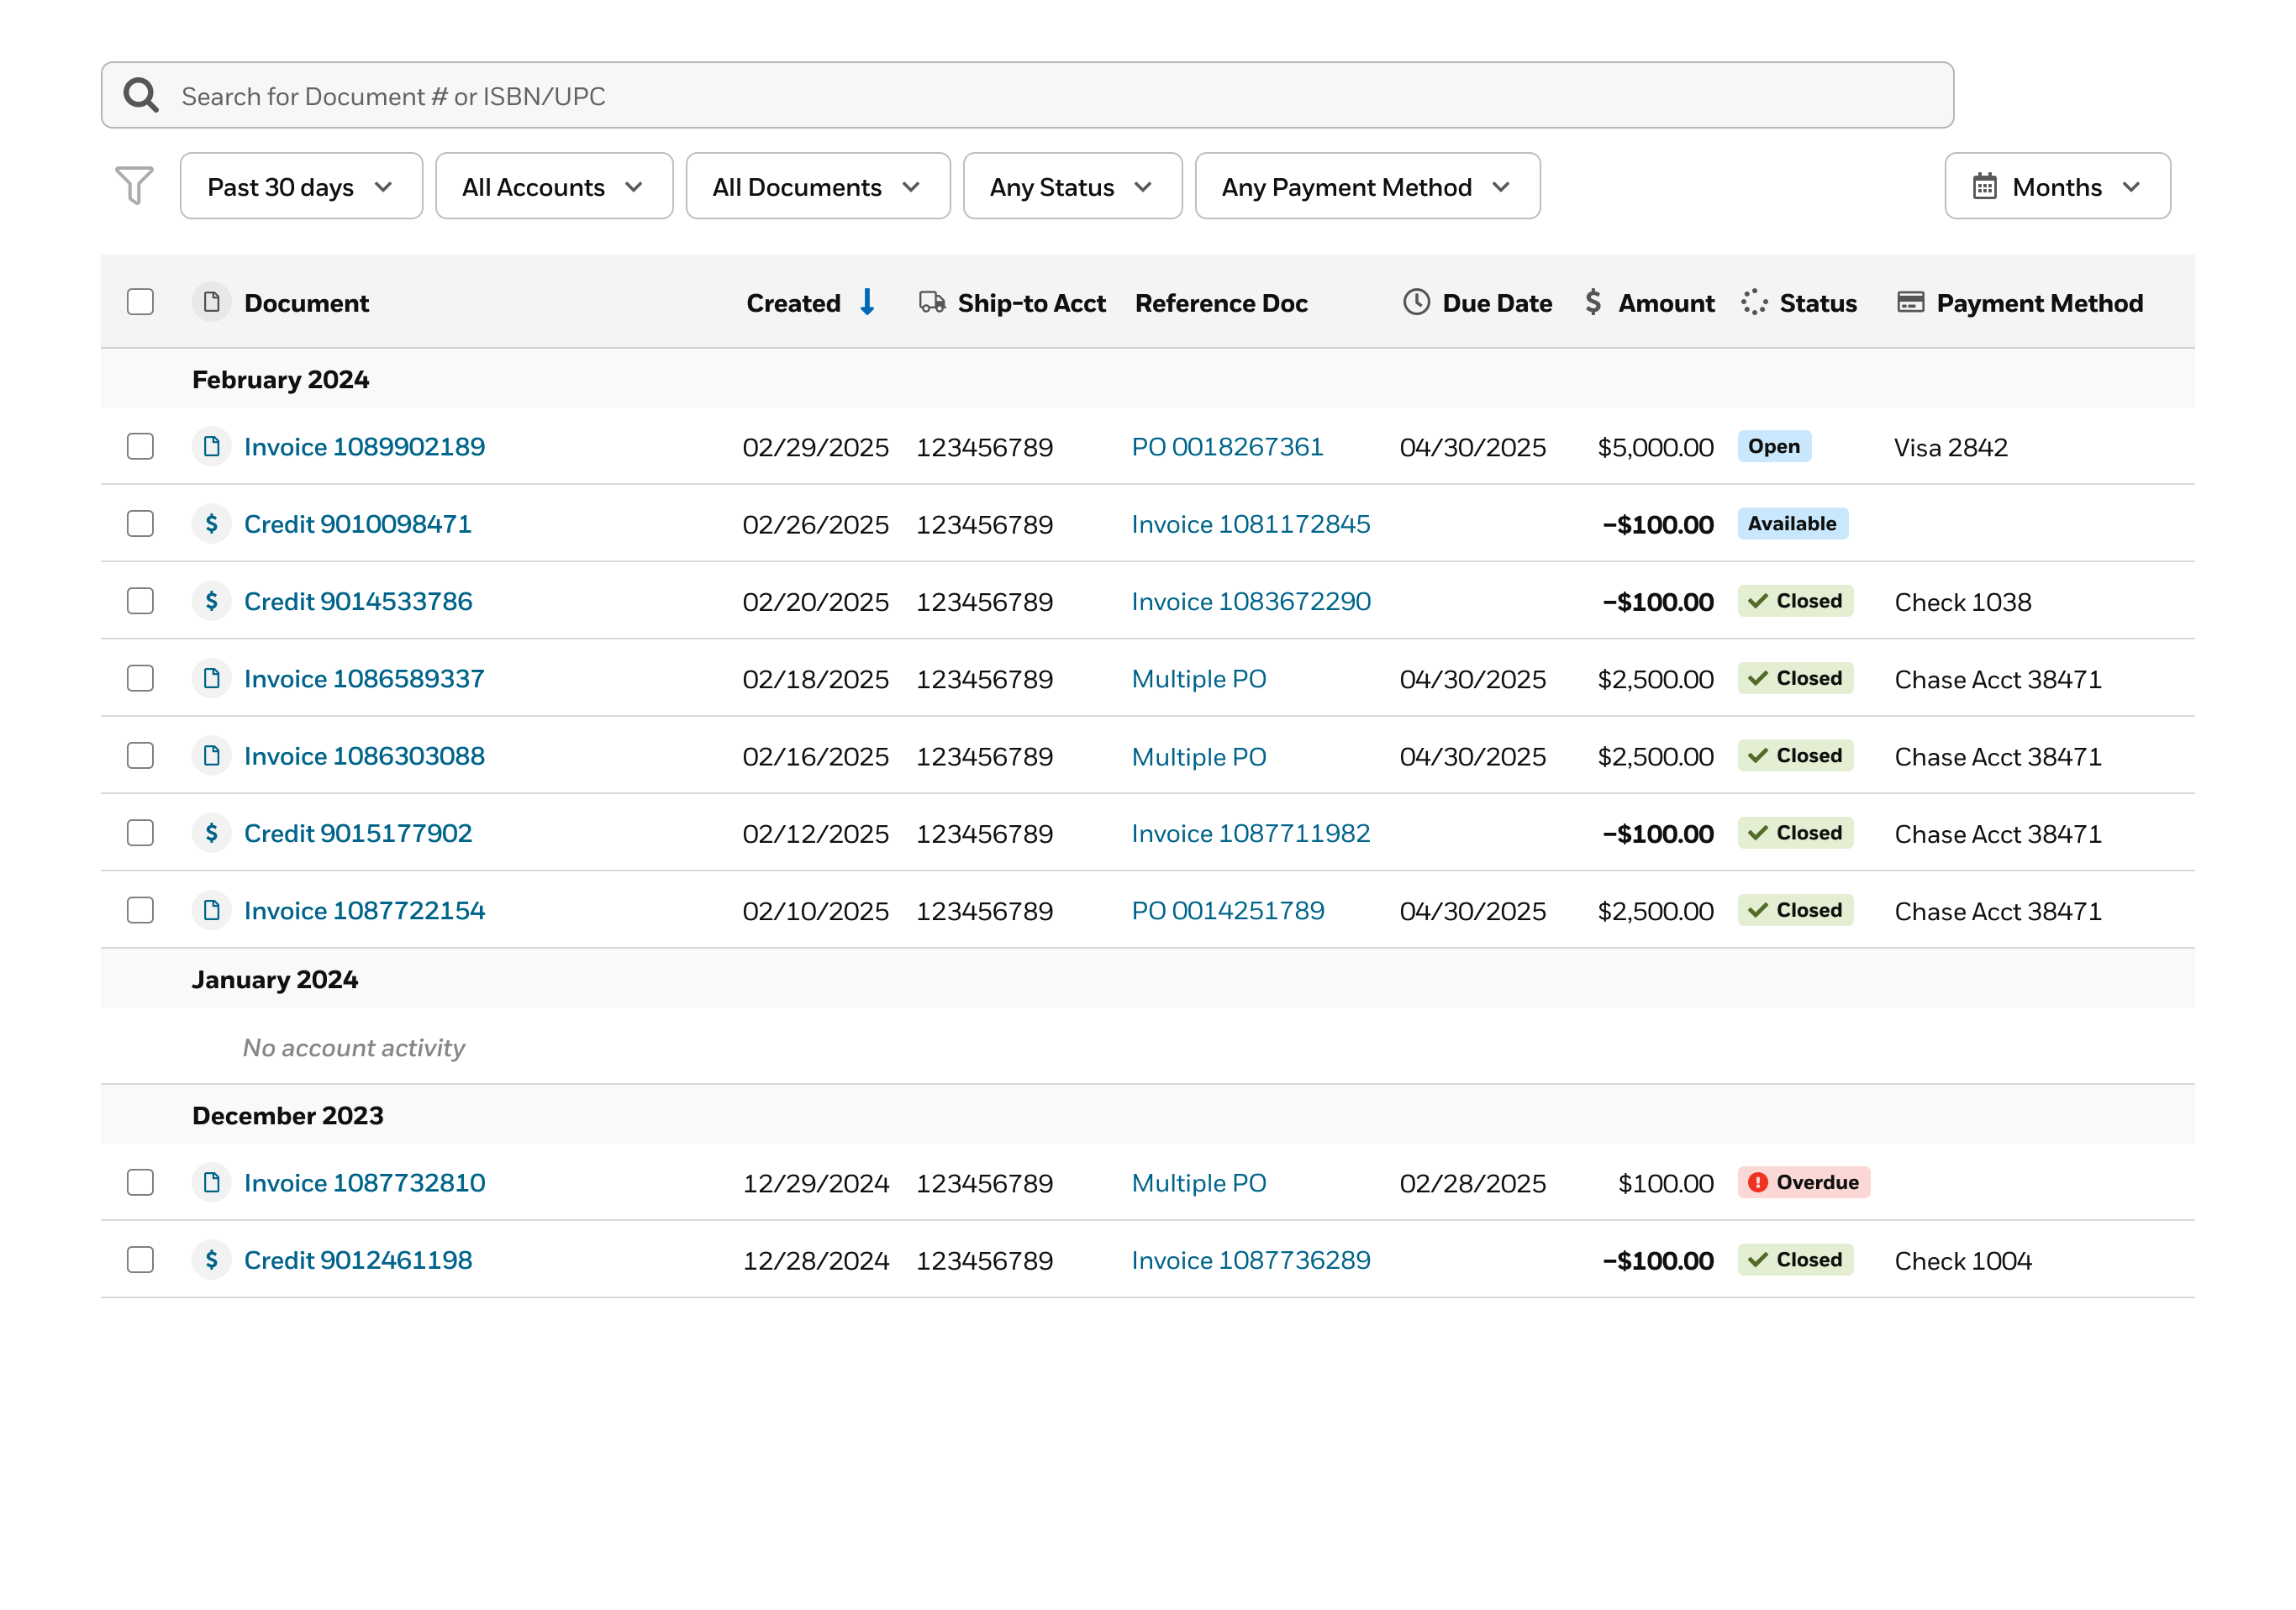Screen dimensions: 2296x1610
Task: Open reference PO 0018267361
Action: click(x=1227, y=447)
